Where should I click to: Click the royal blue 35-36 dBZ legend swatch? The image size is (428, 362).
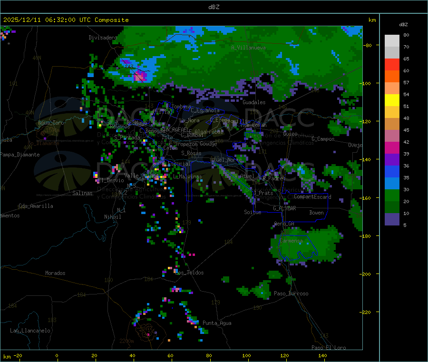(392, 171)
